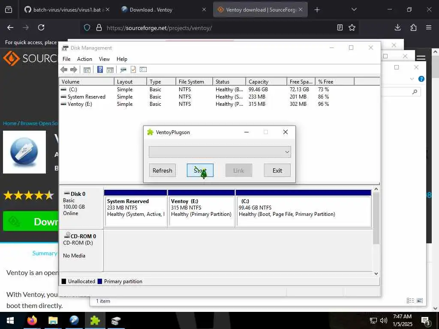Open the blue Help icon in toolbar
This screenshot has height=329, width=439.
click(x=100, y=70)
